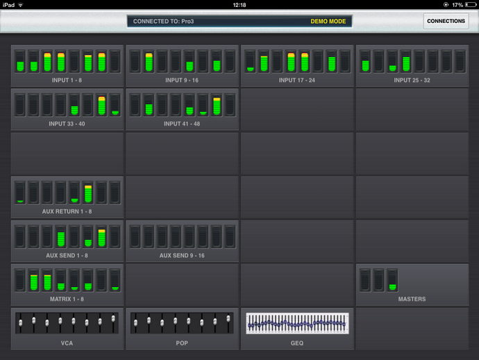Viewport: 479px width, 360px height.
Task: Open the AUX SEND 9 - 16 group
Action: coord(182,241)
